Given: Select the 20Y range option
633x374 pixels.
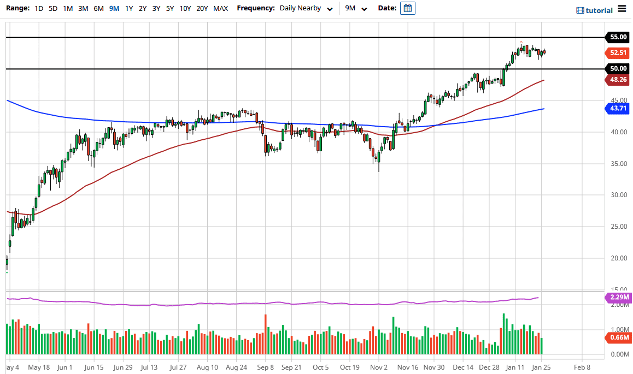Looking at the screenshot, I should [202, 8].
